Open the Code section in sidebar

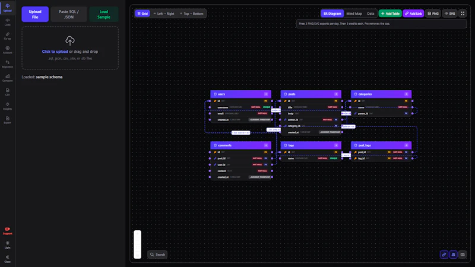7,22
